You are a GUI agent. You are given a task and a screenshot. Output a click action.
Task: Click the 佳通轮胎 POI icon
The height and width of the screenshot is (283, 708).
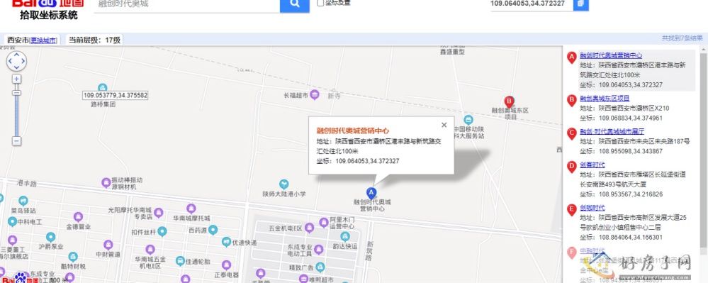coord(180,261)
